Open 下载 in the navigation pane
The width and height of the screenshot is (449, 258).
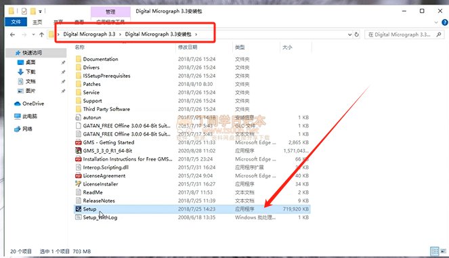30,72
